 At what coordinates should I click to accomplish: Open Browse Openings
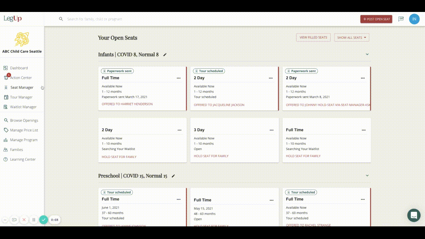click(24, 120)
